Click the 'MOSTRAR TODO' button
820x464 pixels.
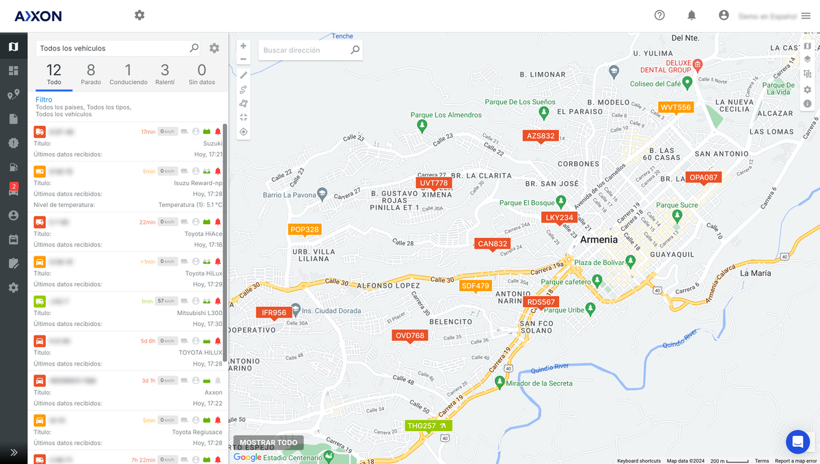[x=269, y=443]
